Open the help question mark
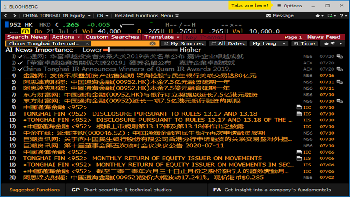350x197 pixels. [341, 16]
